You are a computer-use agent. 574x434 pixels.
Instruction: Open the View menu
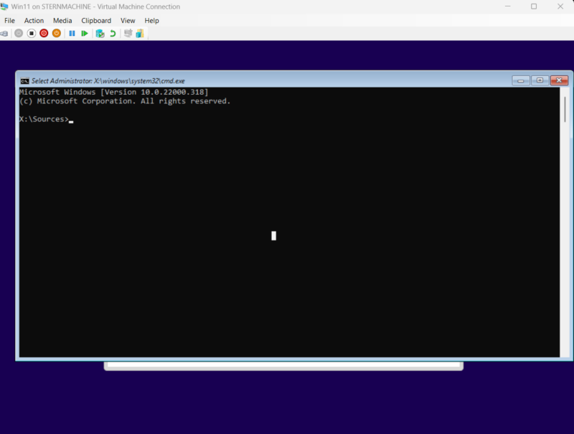(128, 21)
